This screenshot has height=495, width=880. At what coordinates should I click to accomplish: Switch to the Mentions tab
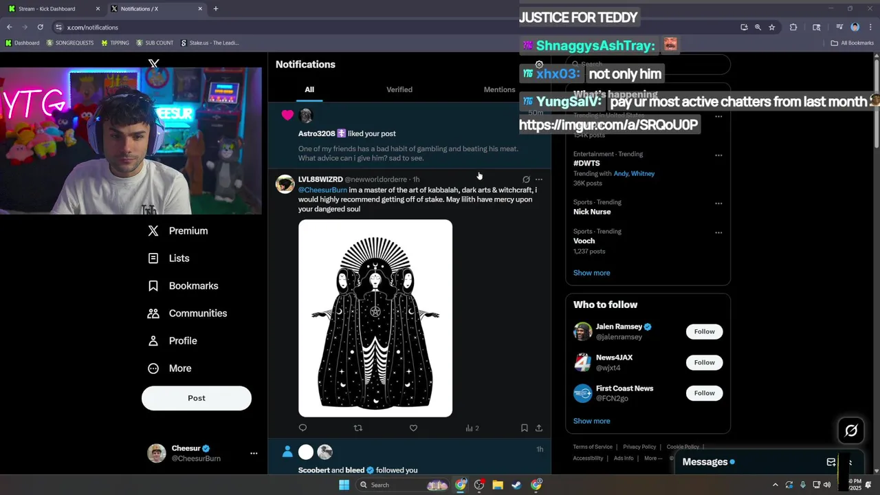click(499, 89)
